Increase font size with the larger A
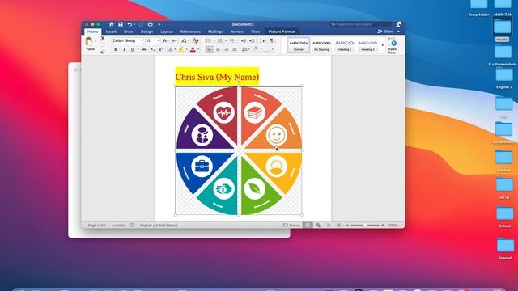The height and width of the screenshot is (291, 518). [x=165, y=40]
